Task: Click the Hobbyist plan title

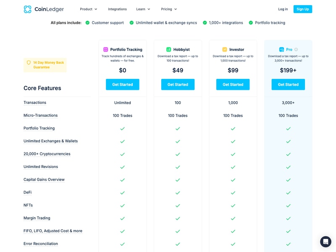Action: (181, 50)
